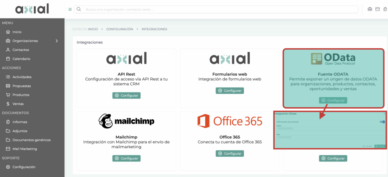The height and width of the screenshot is (177, 388).
Task: Click the briefcase icon in top bar
Action: coord(370,9)
